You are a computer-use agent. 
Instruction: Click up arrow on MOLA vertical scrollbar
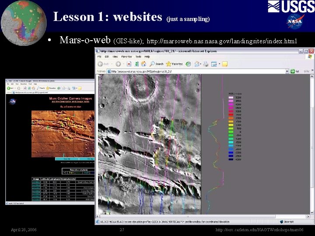pyautogui.click(x=312, y=76)
